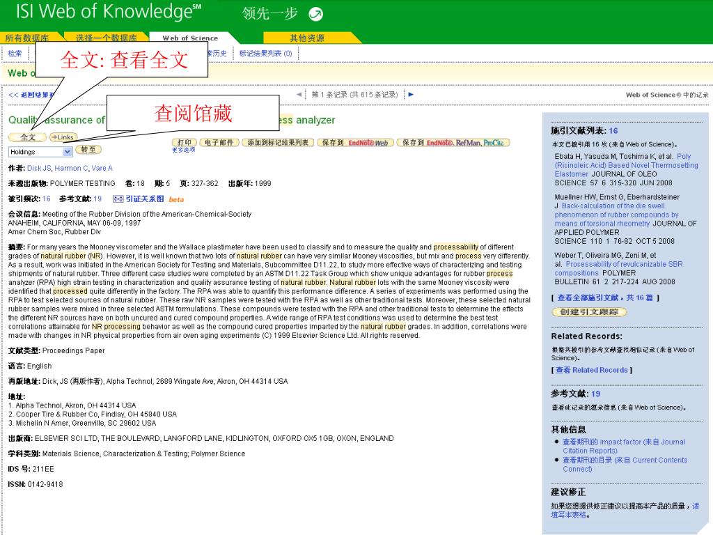This screenshot has height=535, width=713.
Task: Click the 更多选项 link
Action: [184, 150]
